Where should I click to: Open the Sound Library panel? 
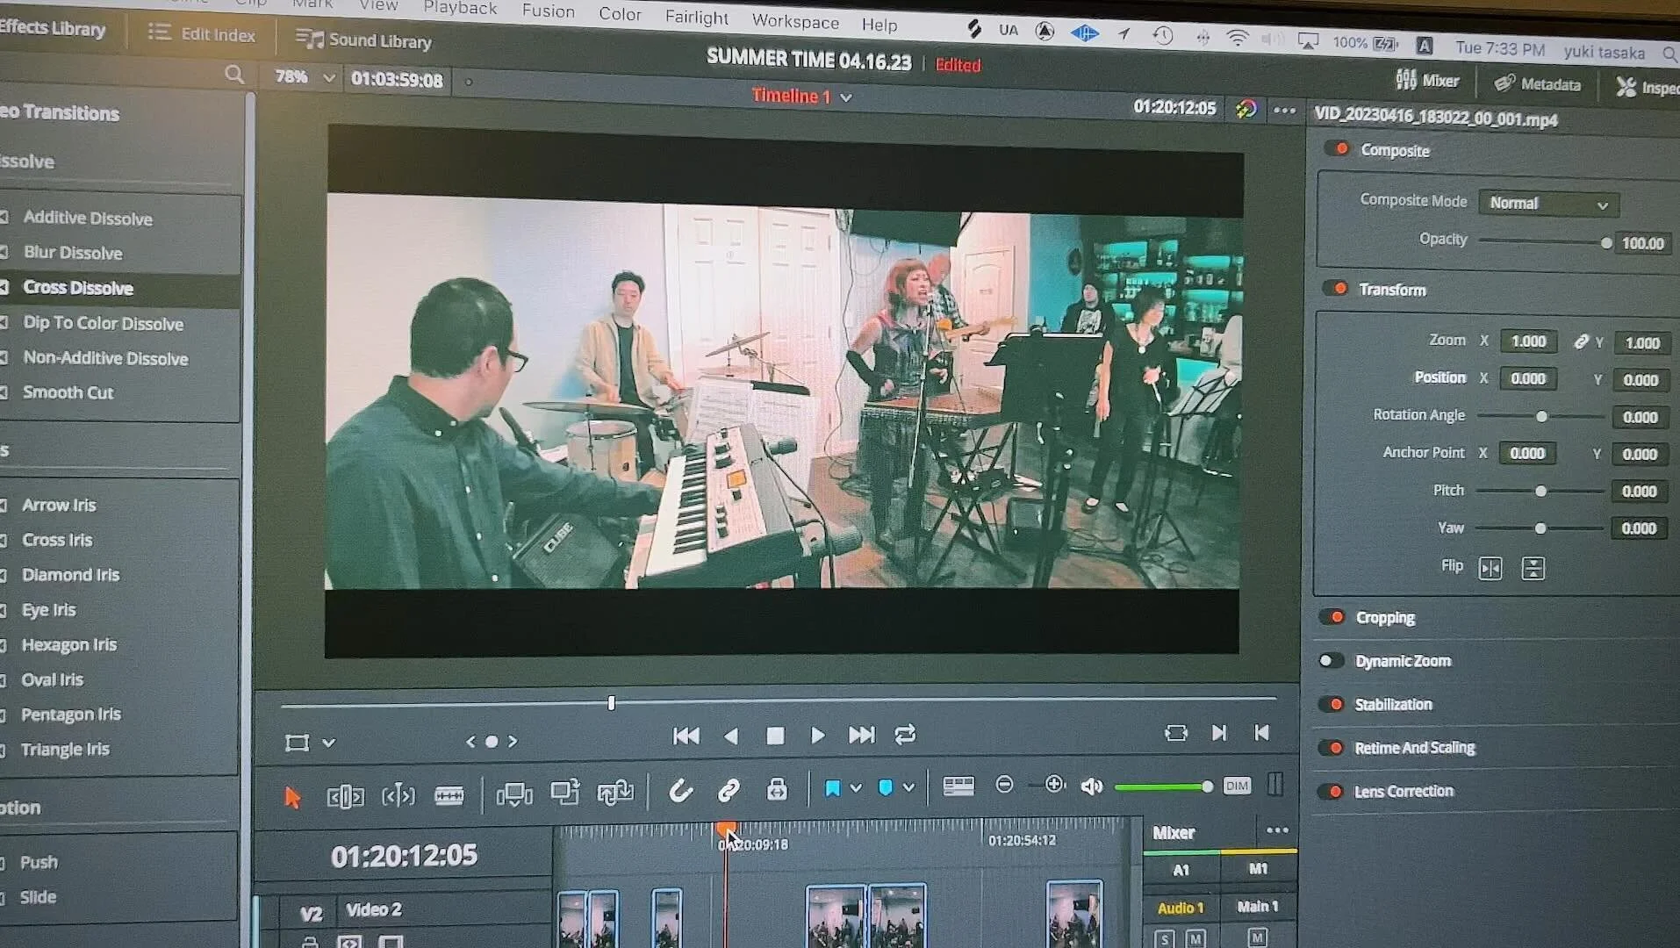click(x=363, y=39)
